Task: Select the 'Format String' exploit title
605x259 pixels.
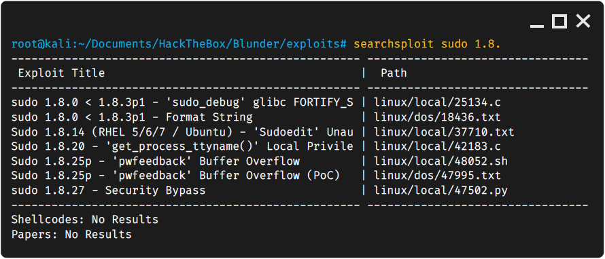Action: point(132,117)
